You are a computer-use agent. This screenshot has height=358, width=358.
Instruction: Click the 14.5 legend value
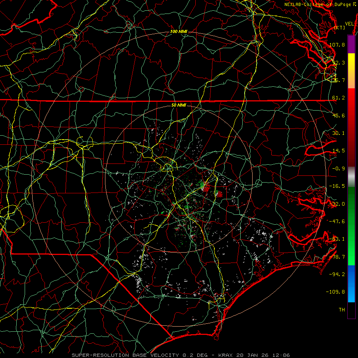[x=339, y=151]
